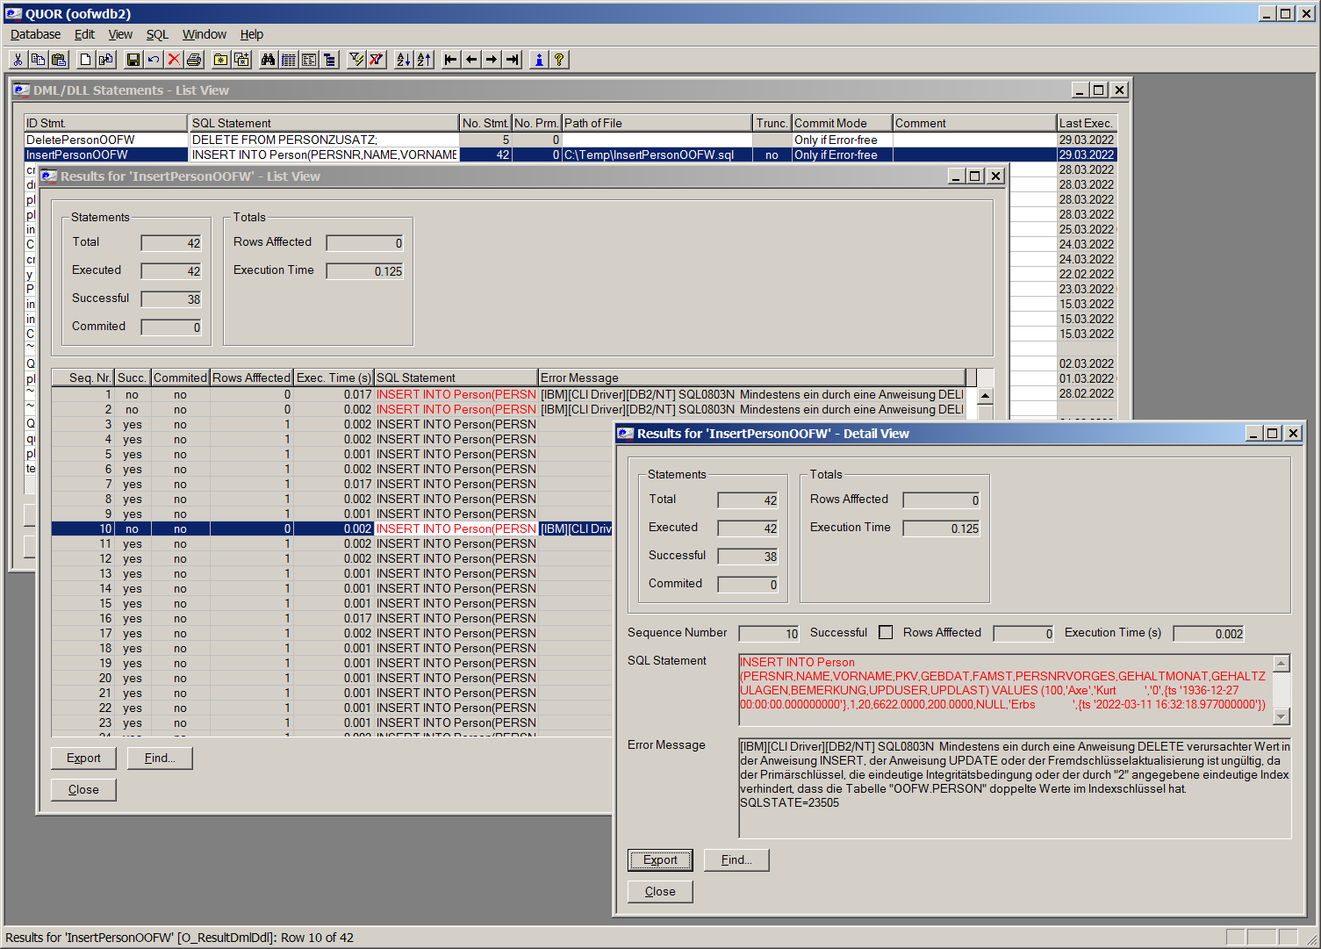The width and height of the screenshot is (1321, 949).
Task: Click the Error Message column header
Action: click(752, 377)
